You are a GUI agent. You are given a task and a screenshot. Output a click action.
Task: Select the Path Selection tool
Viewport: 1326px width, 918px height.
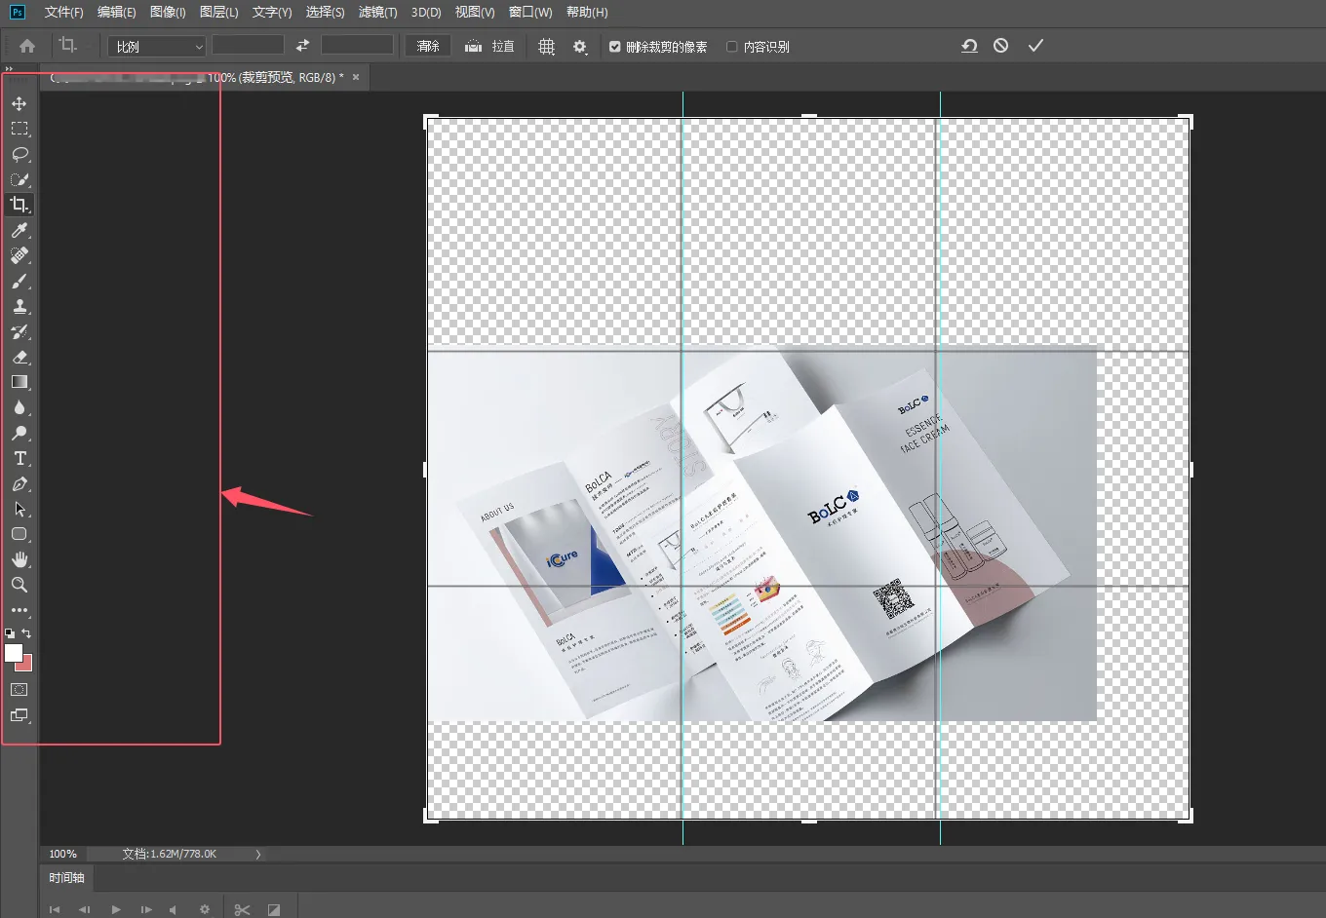19,509
